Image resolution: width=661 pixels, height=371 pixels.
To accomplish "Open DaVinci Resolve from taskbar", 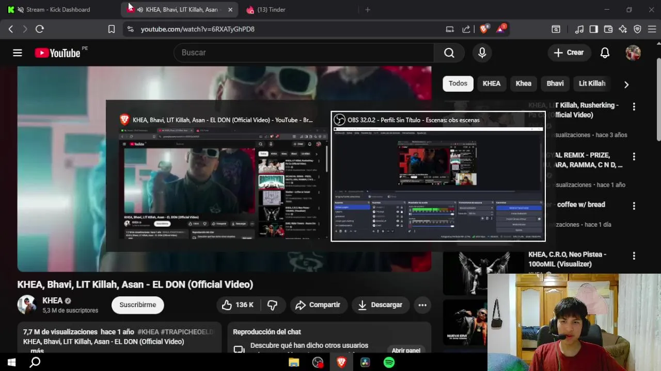I will [365, 363].
